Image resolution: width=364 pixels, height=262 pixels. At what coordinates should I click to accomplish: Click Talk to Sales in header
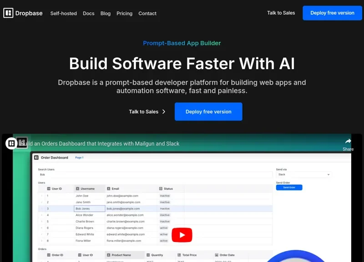(x=281, y=13)
